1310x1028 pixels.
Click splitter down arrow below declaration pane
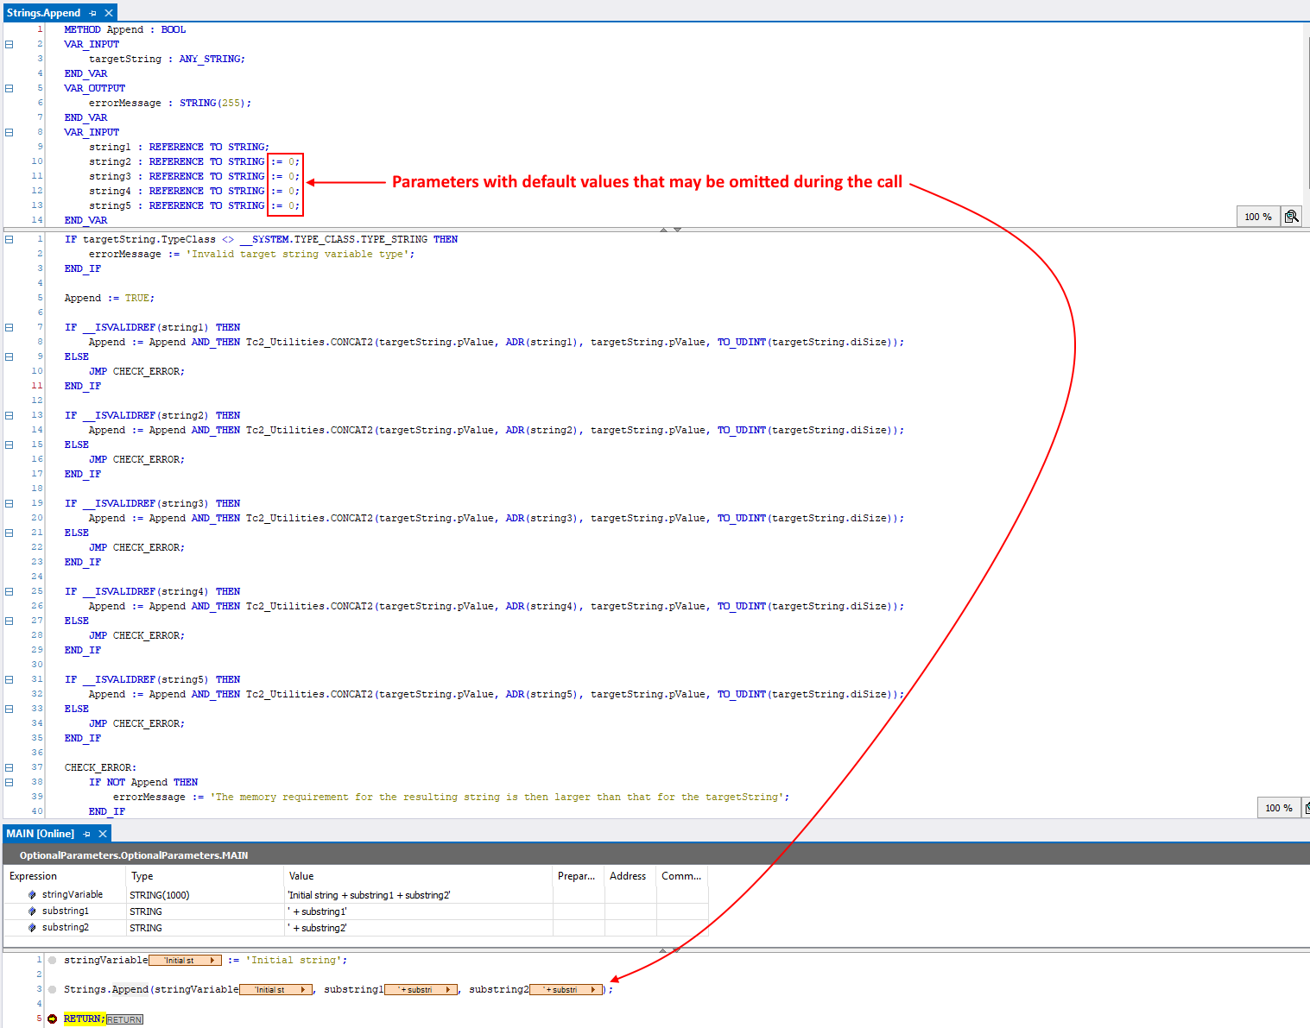point(677,230)
